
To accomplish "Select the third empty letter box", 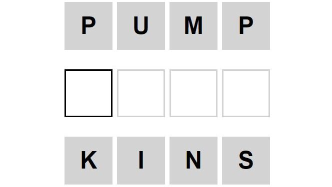I will 193,93.
